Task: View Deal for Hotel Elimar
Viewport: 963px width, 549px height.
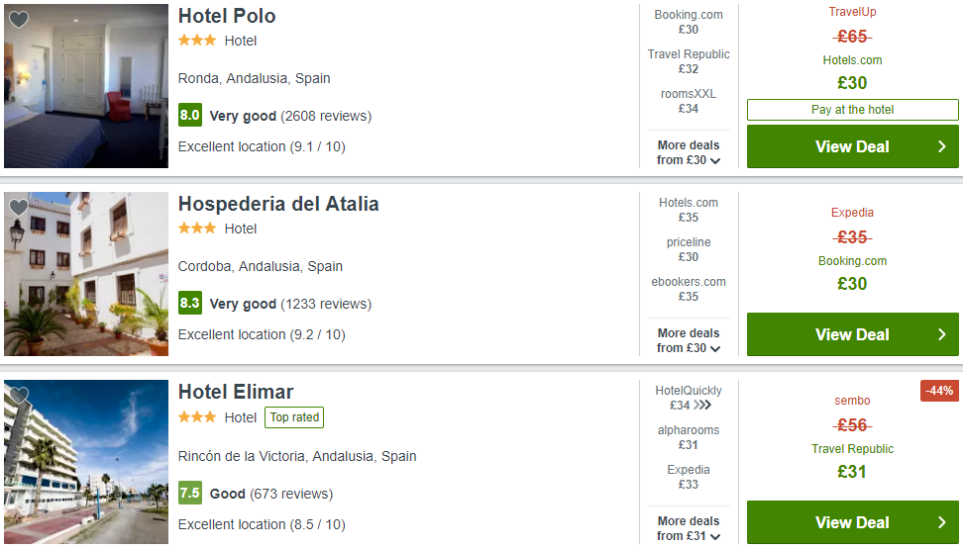Action: coord(852,522)
